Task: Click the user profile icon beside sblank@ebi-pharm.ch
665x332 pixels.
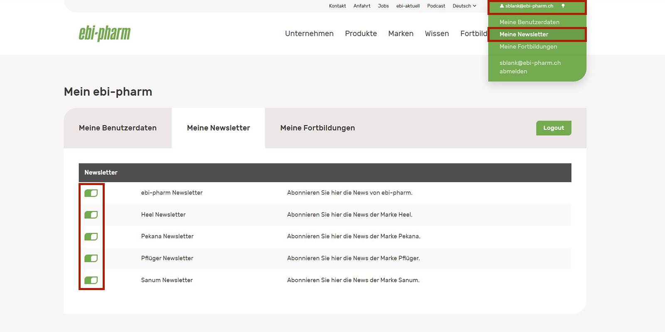Action: 502,6
